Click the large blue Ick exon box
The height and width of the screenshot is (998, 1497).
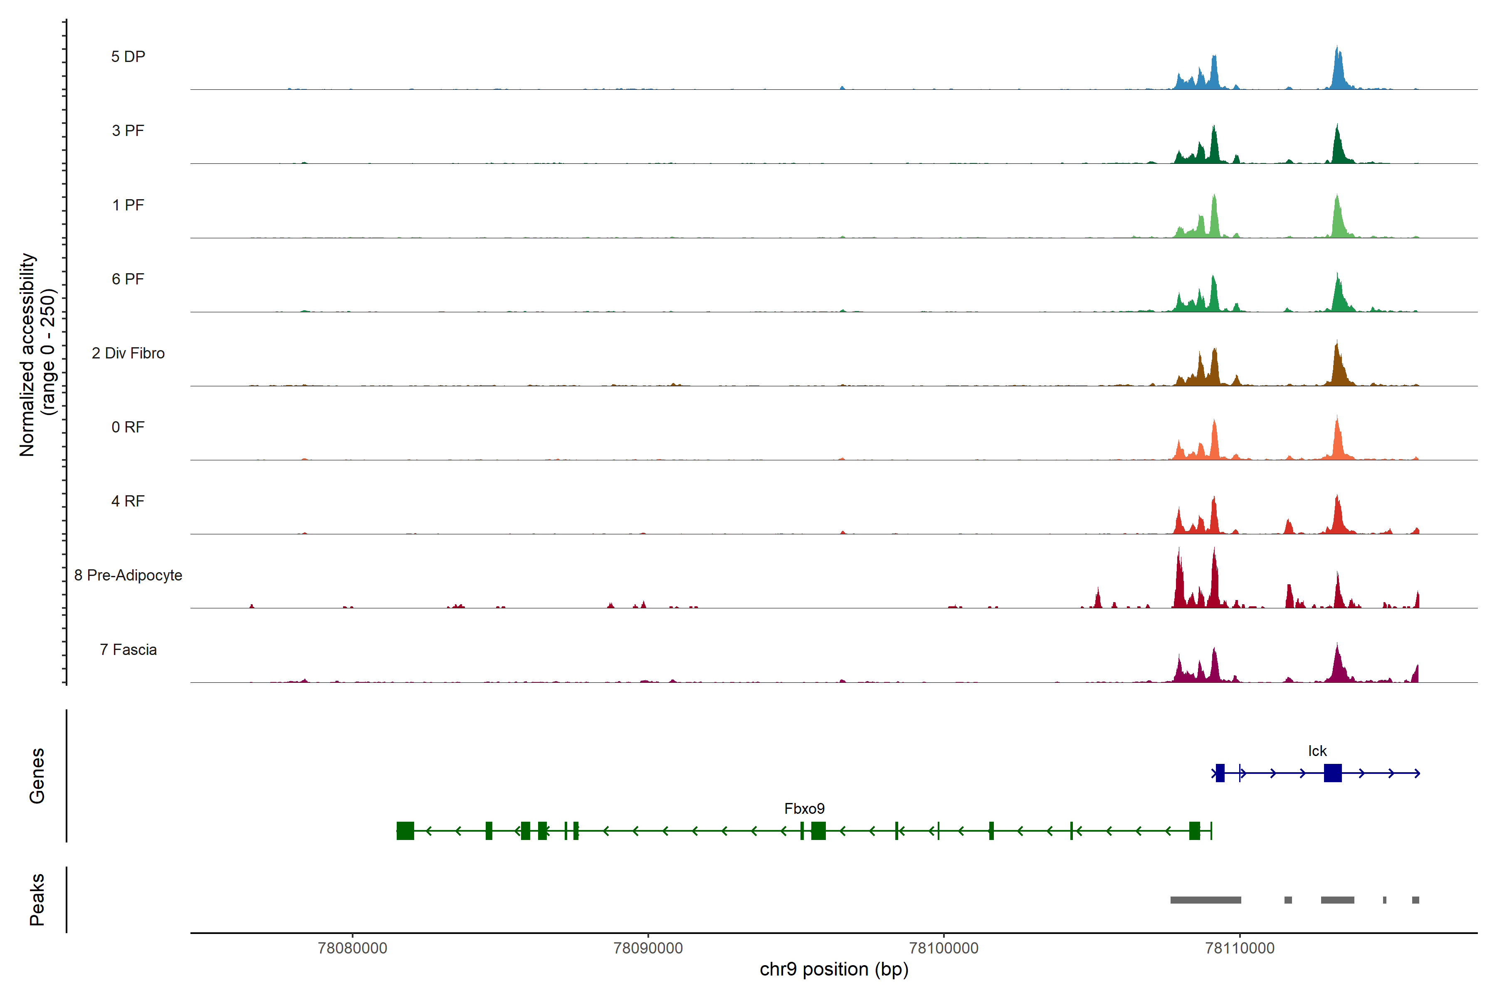[1332, 773]
